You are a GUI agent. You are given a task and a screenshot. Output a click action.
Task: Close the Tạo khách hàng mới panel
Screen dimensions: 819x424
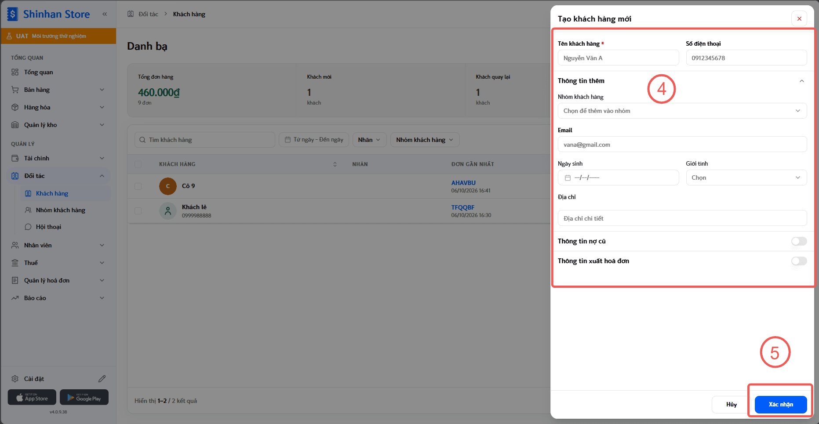pos(799,18)
